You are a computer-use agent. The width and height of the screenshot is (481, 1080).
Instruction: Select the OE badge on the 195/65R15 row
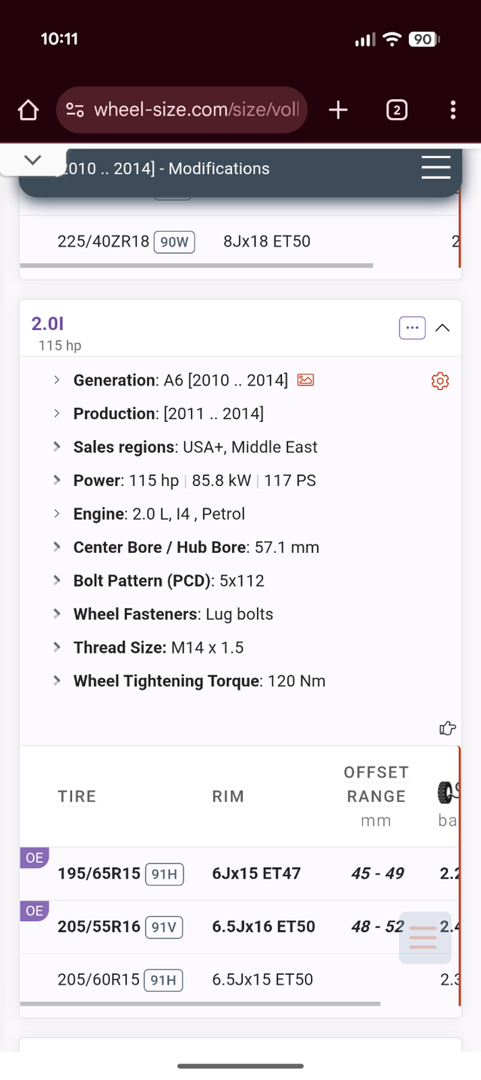(34, 857)
